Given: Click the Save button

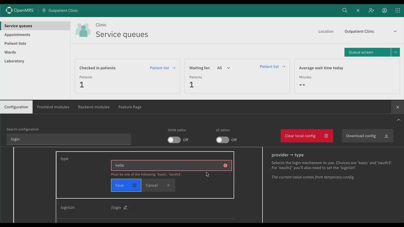Looking at the screenshot, I should tap(126, 185).
